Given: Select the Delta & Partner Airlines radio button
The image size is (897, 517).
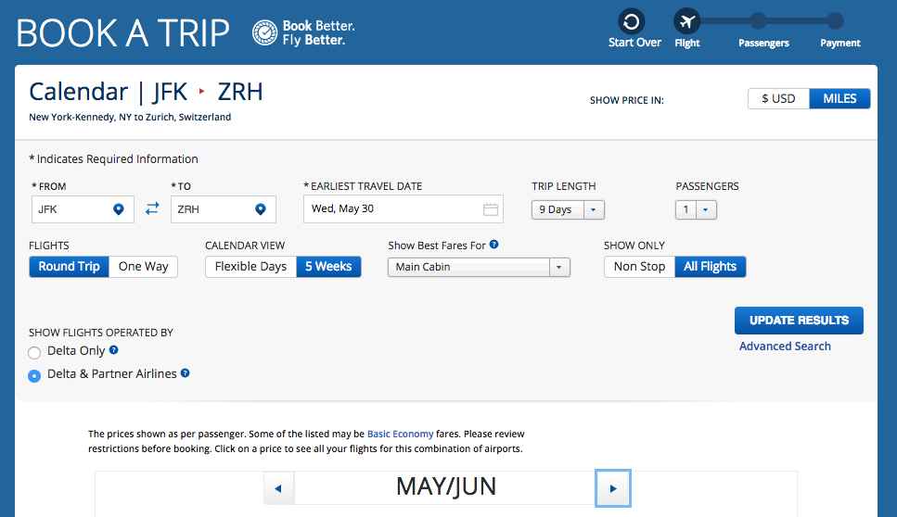Looking at the screenshot, I should coord(35,375).
